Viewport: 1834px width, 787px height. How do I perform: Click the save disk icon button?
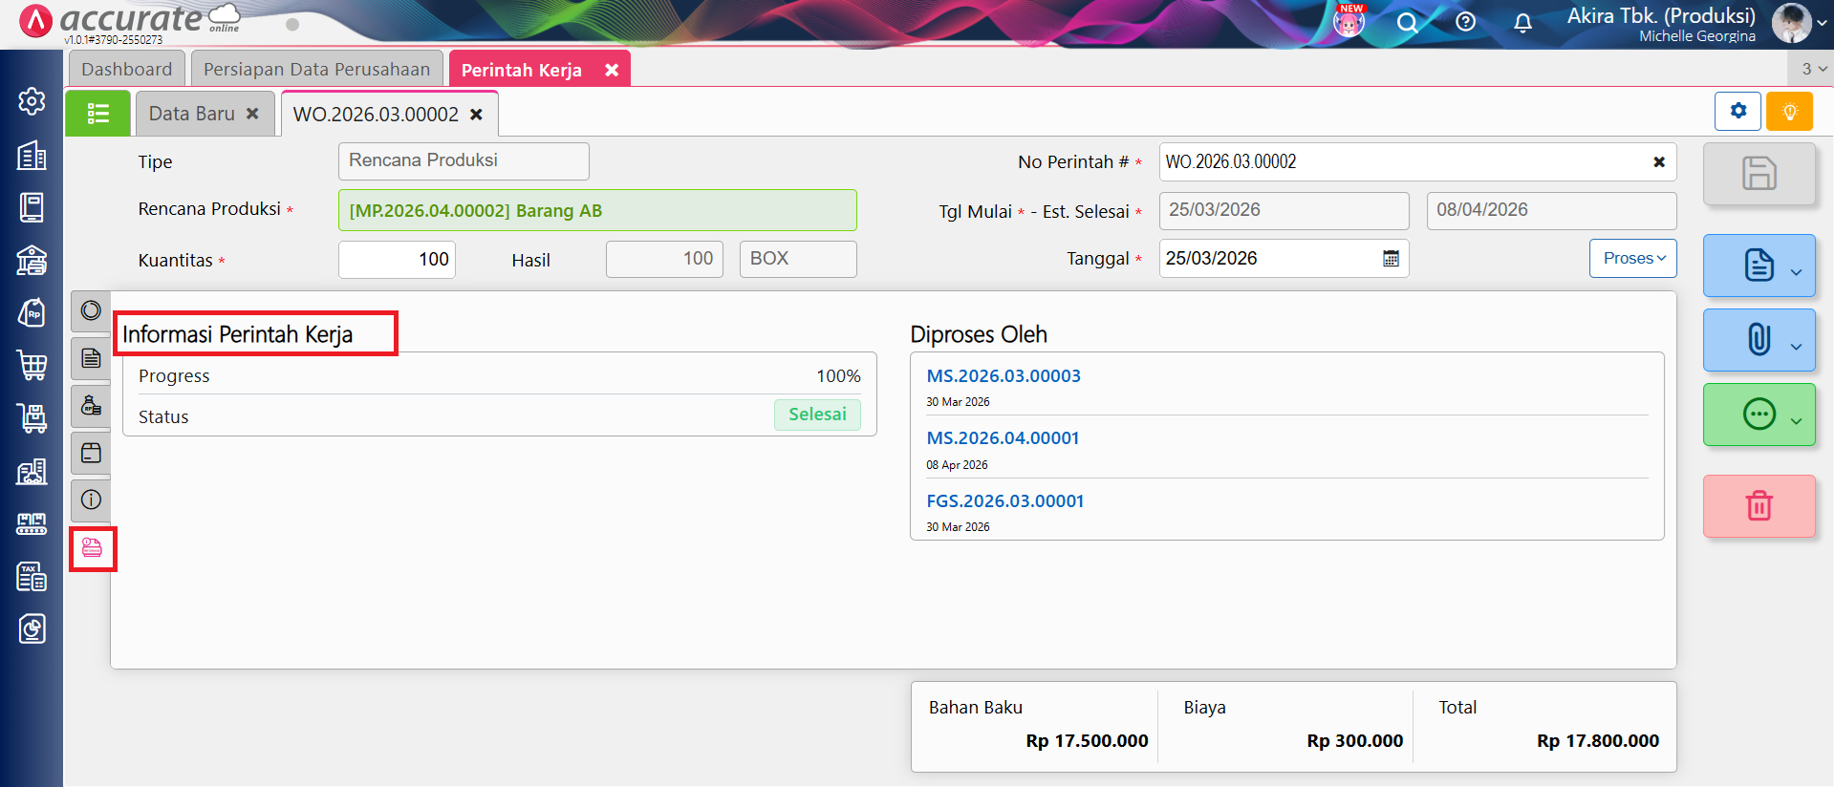coord(1758,174)
